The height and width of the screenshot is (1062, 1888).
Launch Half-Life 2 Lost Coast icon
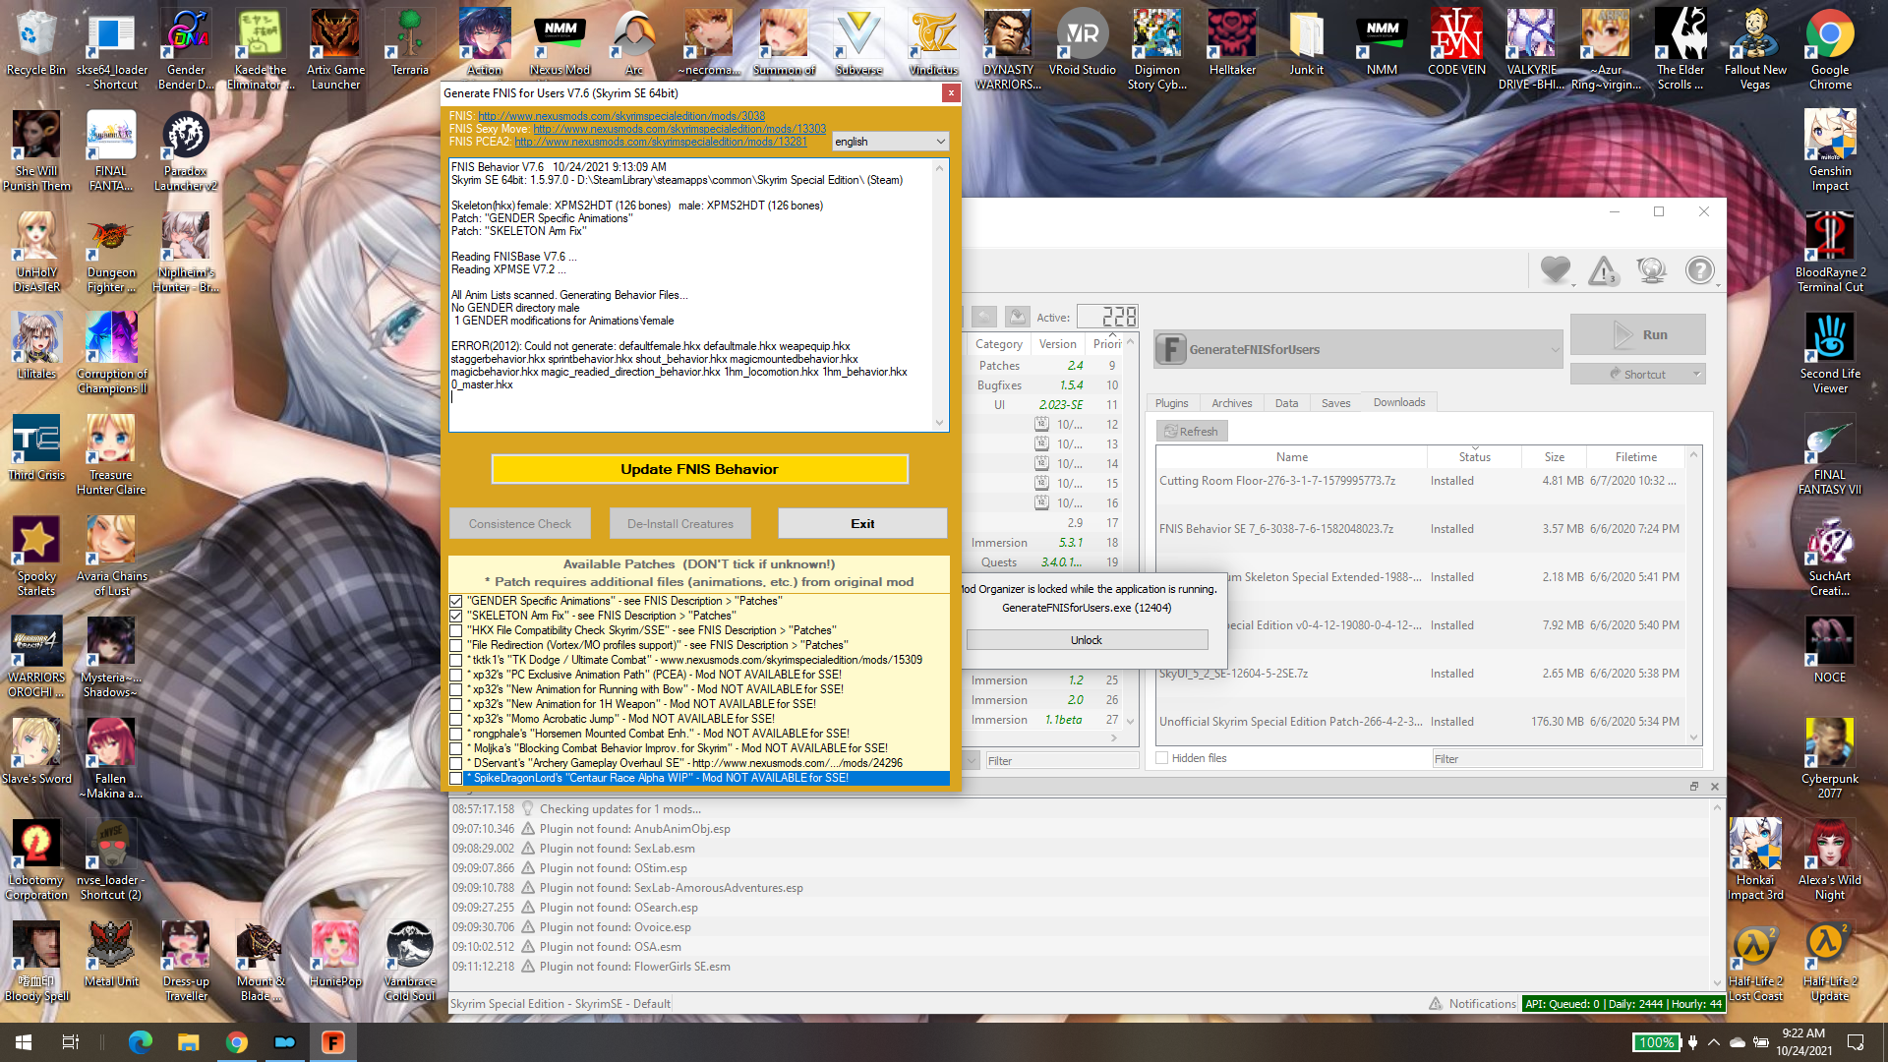tap(1755, 961)
